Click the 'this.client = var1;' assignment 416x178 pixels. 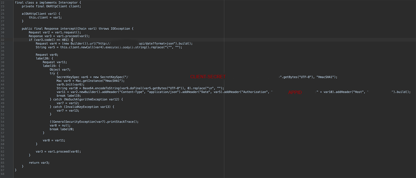[x=45, y=17]
